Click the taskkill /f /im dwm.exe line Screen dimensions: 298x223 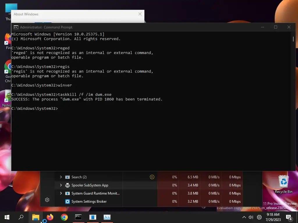point(61,94)
